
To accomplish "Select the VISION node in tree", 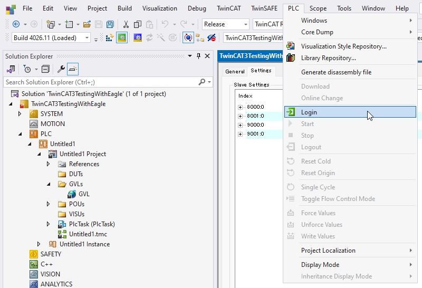I will [x=50, y=274].
